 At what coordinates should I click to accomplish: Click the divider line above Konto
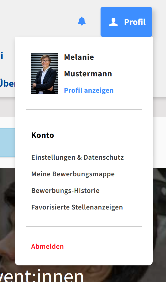[x=84, y=109]
